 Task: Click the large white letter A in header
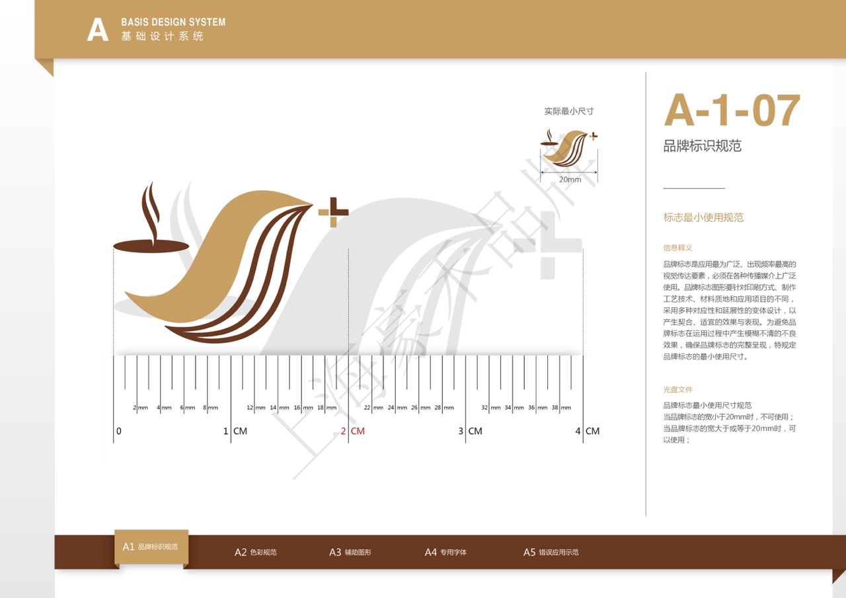[98, 30]
